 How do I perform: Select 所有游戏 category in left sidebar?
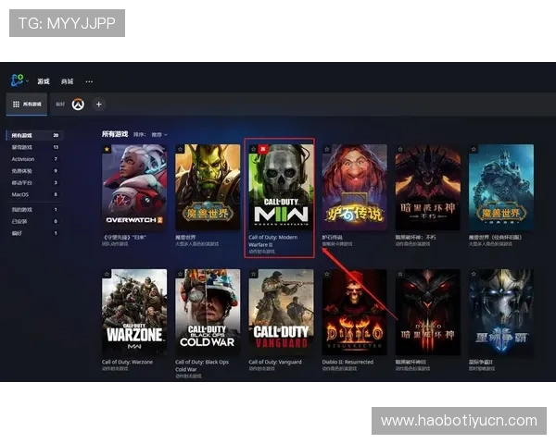[21, 134]
